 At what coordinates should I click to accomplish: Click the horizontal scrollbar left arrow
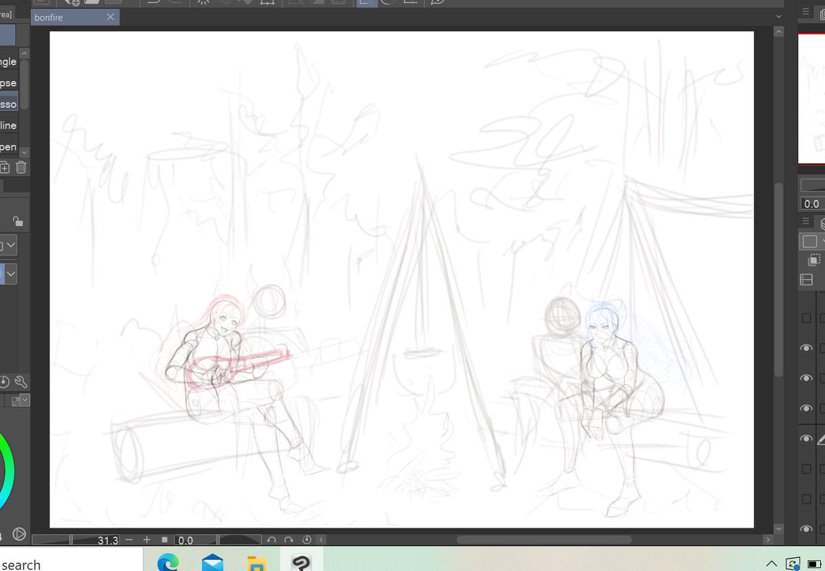tap(322, 541)
